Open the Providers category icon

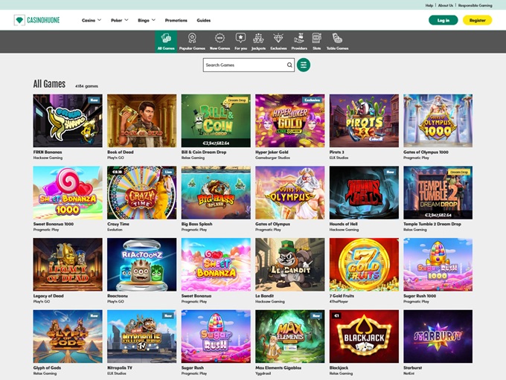(x=298, y=40)
